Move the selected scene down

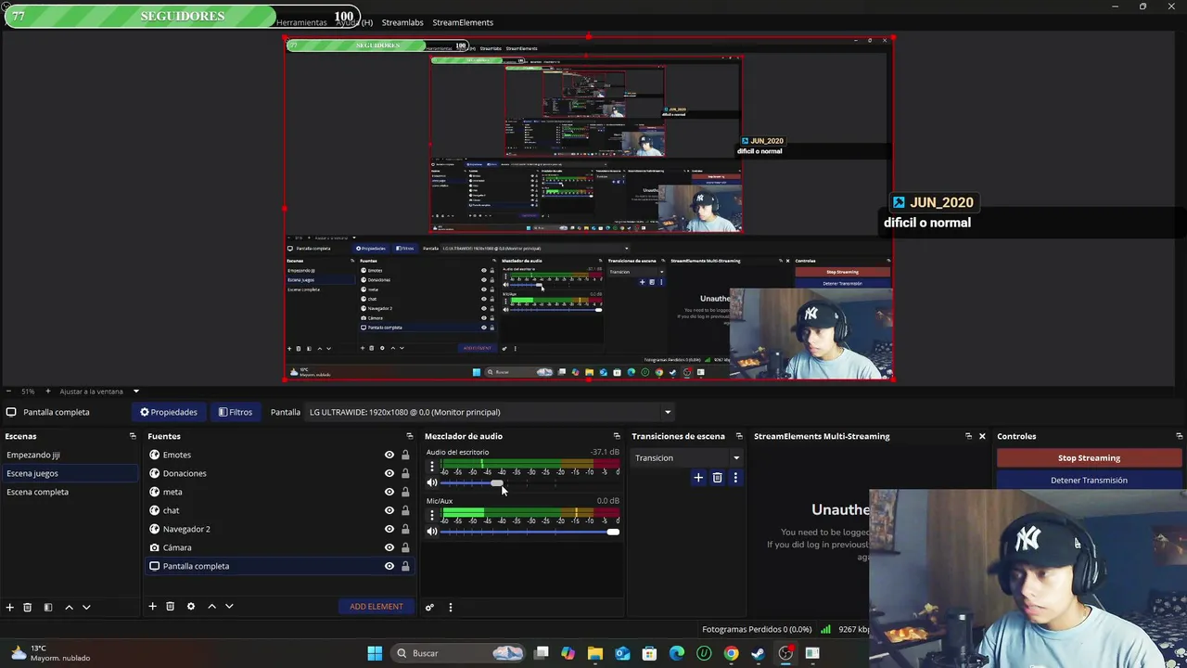pyautogui.click(x=86, y=607)
